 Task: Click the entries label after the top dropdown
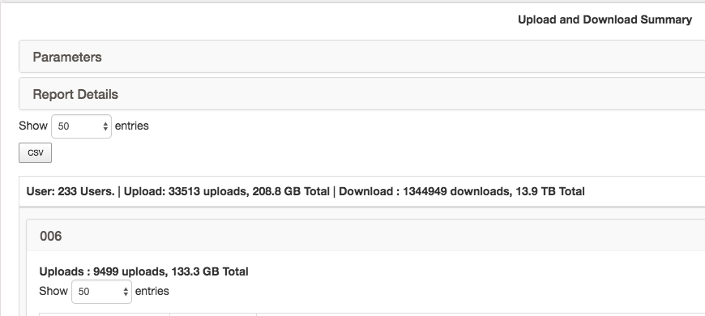coord(132,126)
